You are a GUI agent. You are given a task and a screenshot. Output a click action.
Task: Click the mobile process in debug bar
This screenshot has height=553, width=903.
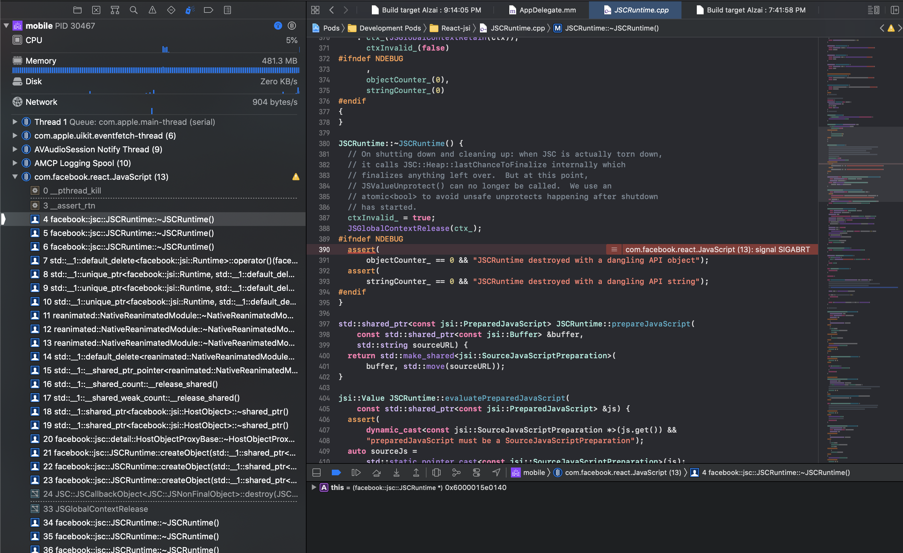click(x=528, y=472)
